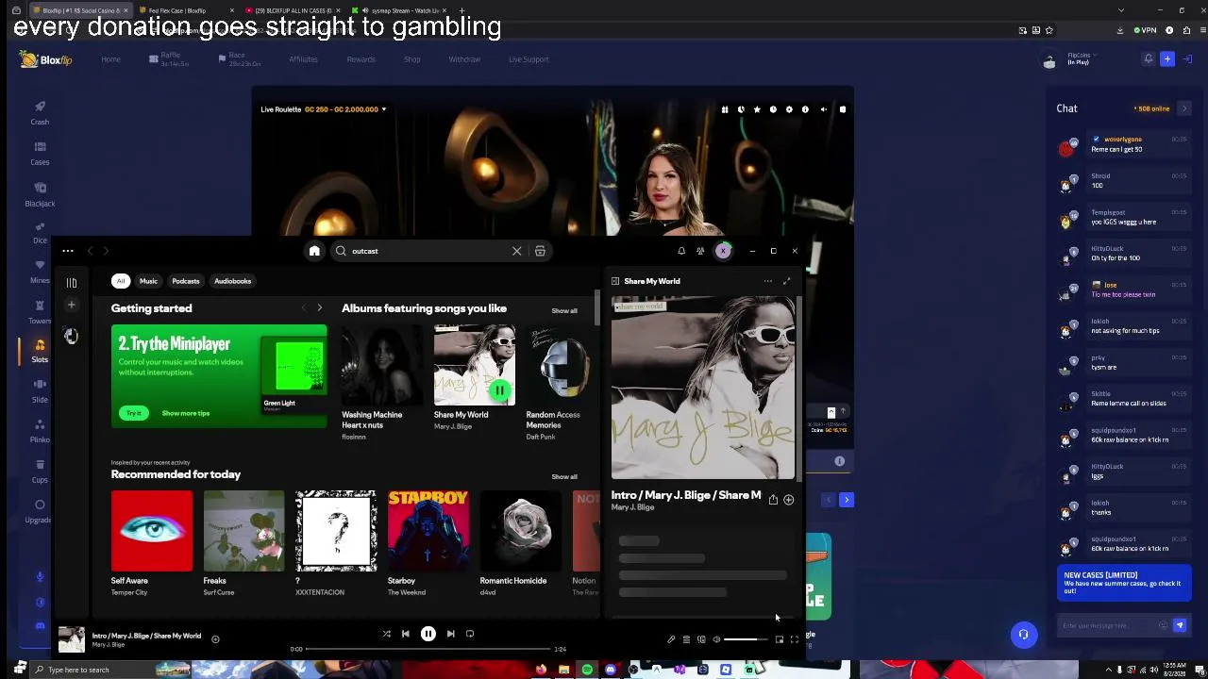Toggle repeat mode in Spotify

click(470, 634)
